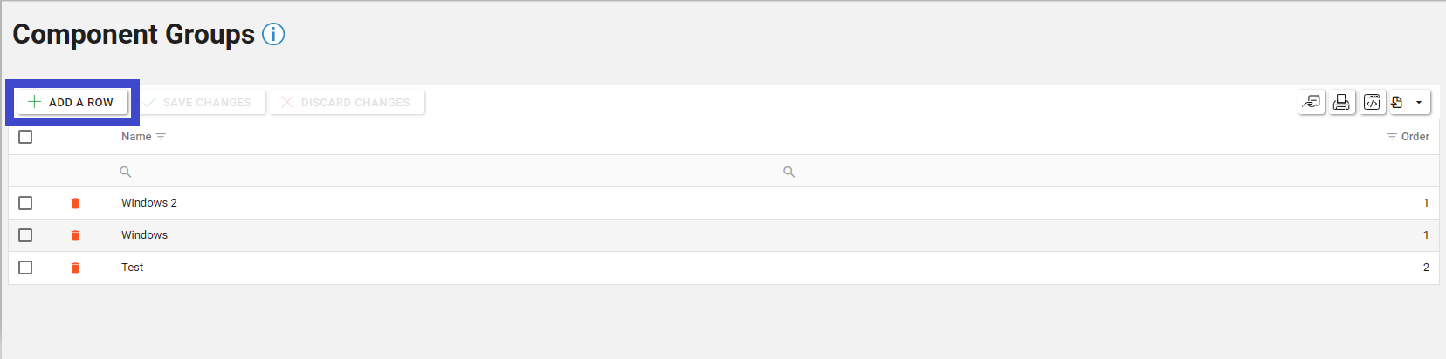Click the printer icon in the toolbar

(x=1341, y=103)
